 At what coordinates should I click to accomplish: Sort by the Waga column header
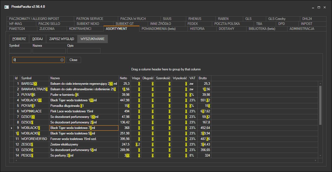[x=136, y=78]
